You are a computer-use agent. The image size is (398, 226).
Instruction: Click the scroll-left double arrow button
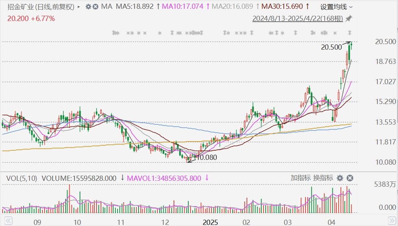tap(8, 220)
